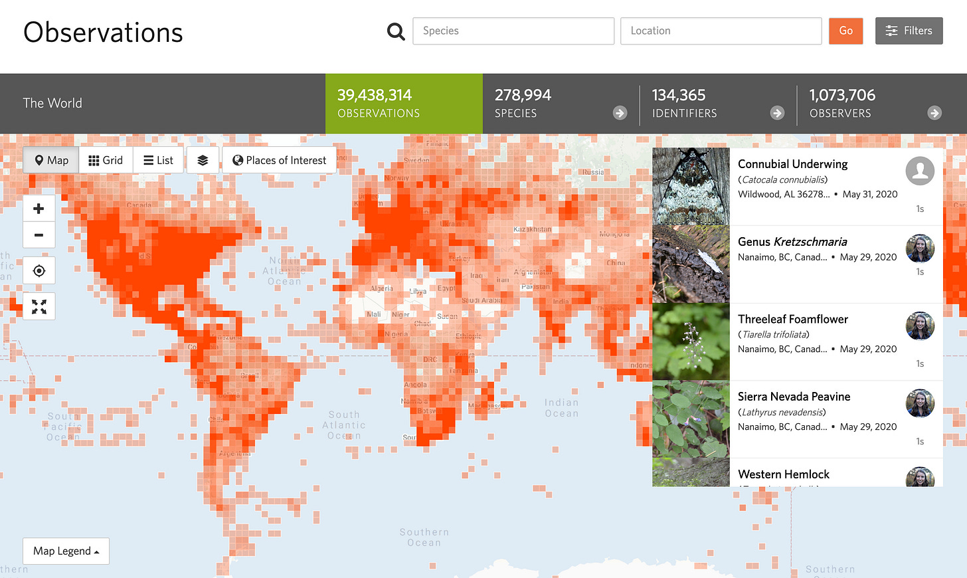Screen dimensions: 967x578
Task: Click the Observations count tab
Action: click(403, 104)
